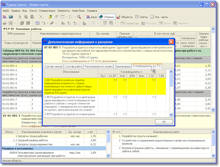Click the table grid icon in the second toolbar
This screenshot has width=220, height=167.
105,23
